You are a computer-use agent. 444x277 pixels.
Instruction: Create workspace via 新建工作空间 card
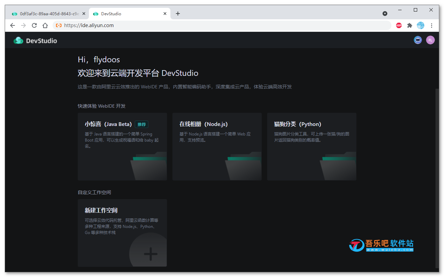122,233
